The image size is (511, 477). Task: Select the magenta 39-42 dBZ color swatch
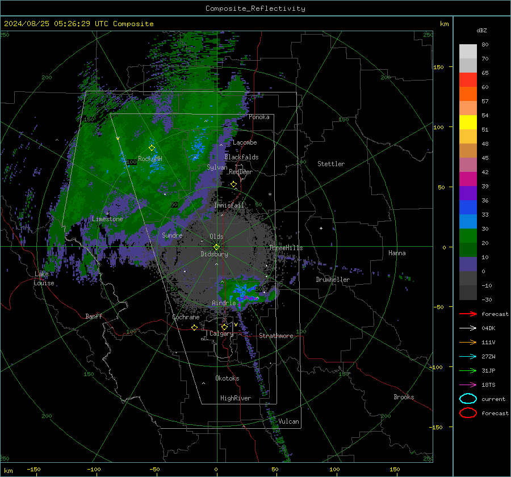pos(468,179)
